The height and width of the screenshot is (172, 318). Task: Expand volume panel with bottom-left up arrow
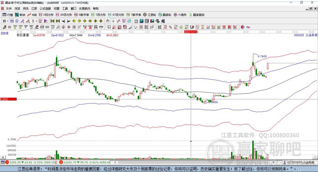tap(3, 157)
